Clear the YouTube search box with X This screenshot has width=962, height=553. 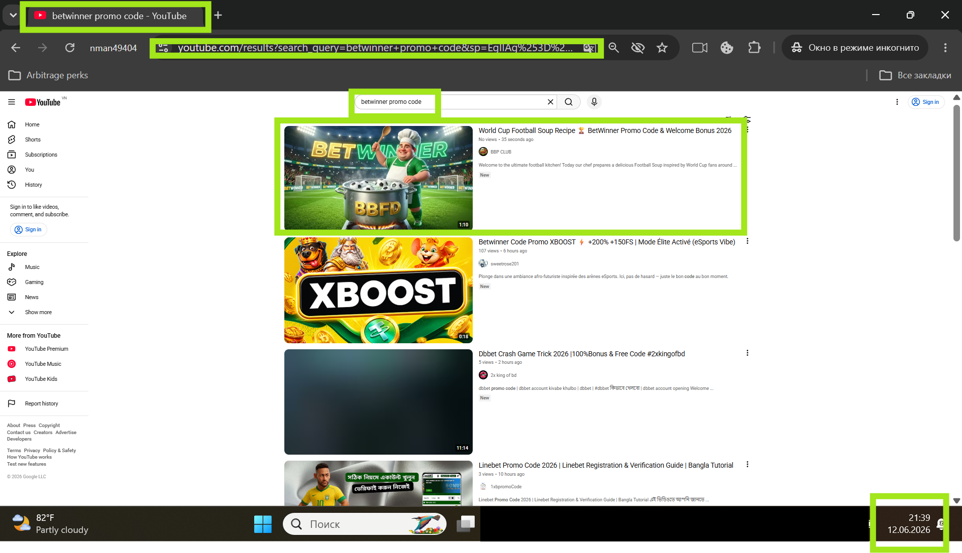click(551, 102)
